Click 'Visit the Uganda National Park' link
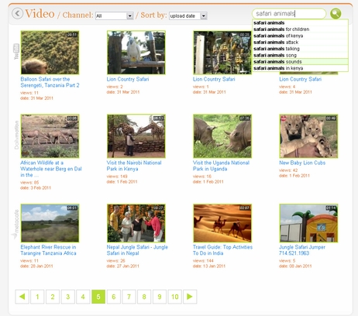Screen dimensions: 358x316 coord(221,166)
